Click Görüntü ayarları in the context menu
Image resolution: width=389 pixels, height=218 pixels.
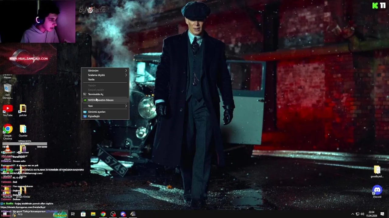pyautogui.click(x=105, y=112)
